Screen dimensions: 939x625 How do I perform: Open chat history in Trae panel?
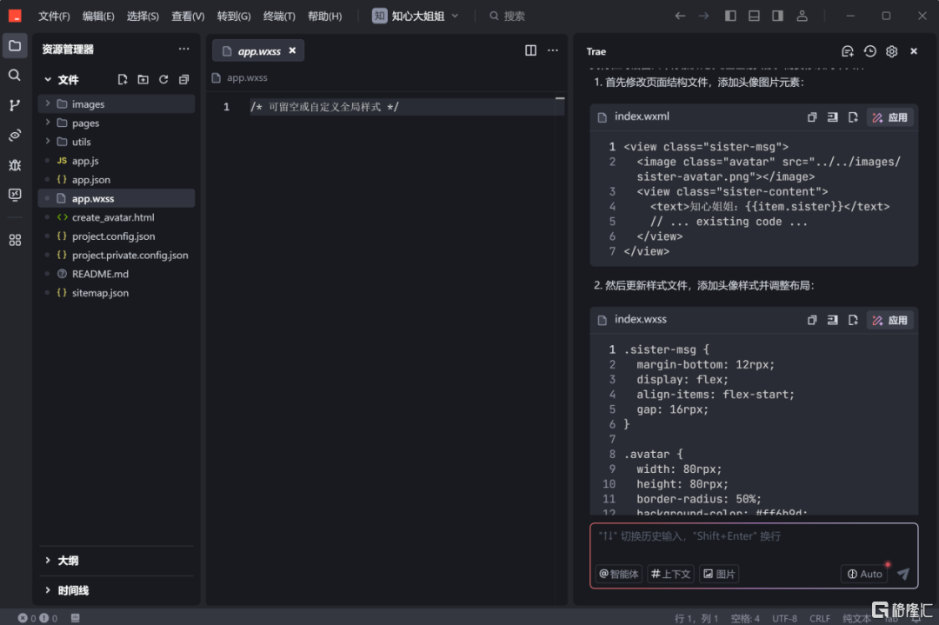870,51
